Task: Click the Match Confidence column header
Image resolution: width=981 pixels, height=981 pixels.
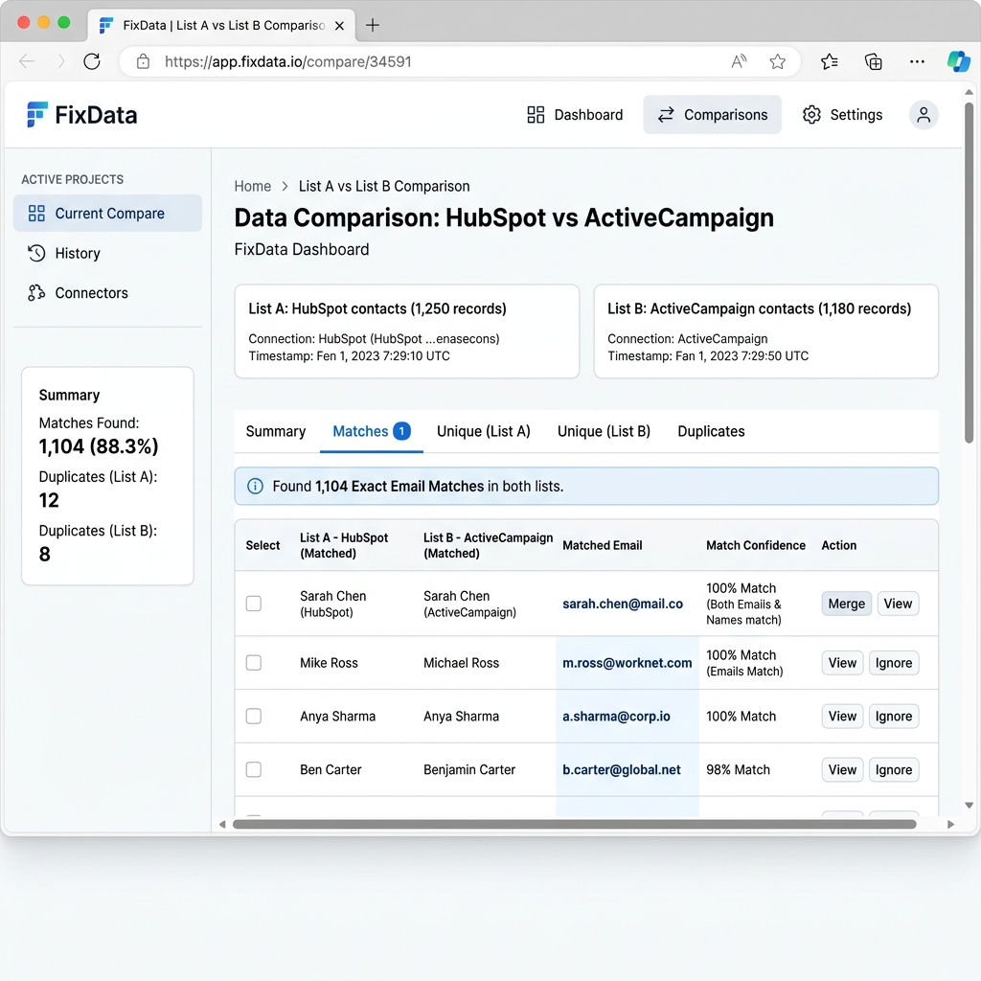Action: (756, 545)
